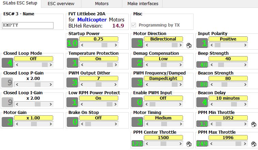Open the Make interfaces tab

point(143,4)
